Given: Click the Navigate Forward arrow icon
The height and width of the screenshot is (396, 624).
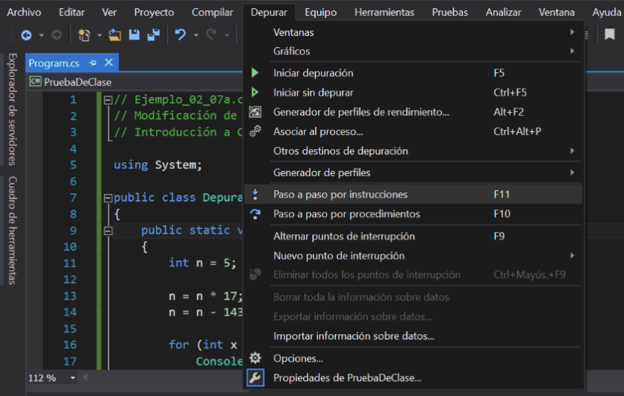Looking at the screenshot, I should [x=57, y=35].
